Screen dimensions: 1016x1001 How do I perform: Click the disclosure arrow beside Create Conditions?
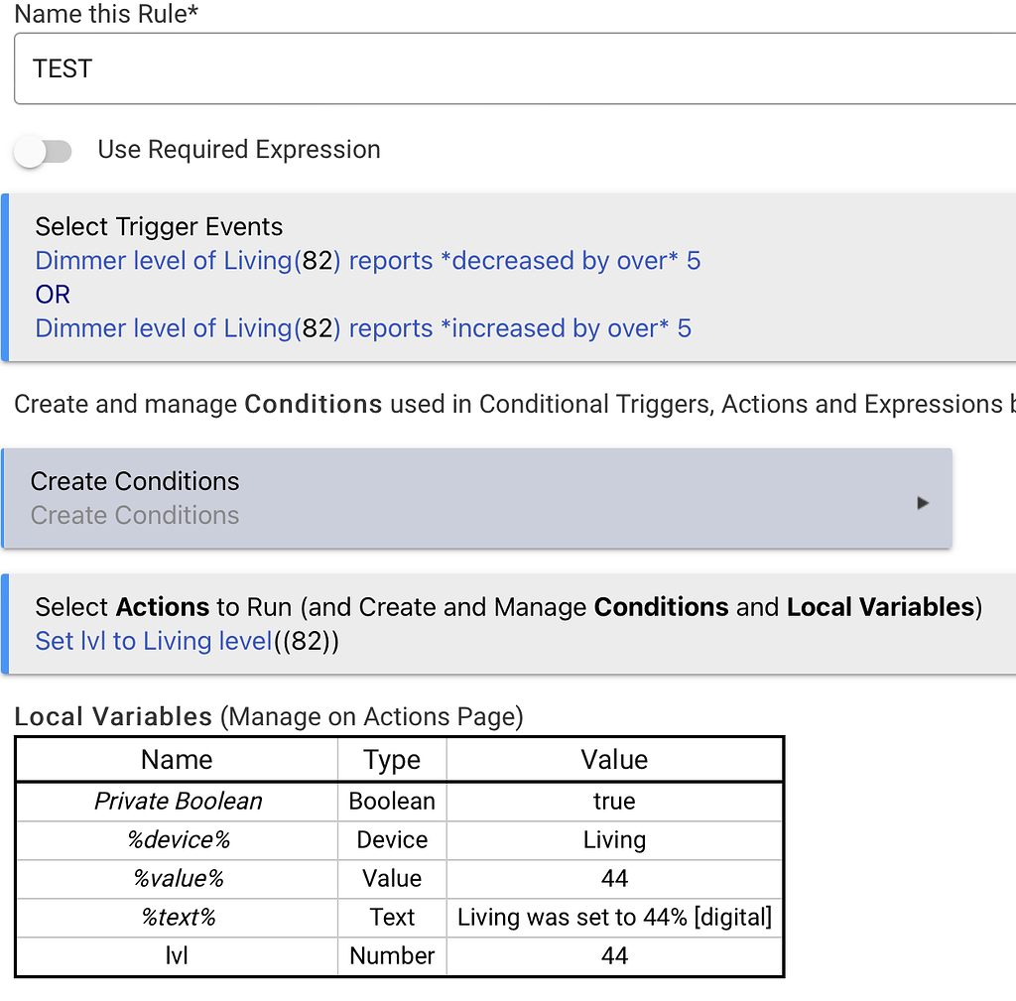click(923, 503)
